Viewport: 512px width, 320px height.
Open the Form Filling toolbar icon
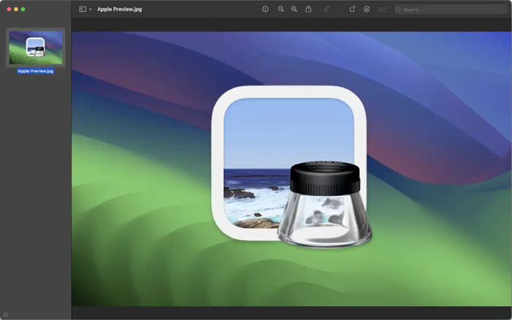tap(383, 9)
